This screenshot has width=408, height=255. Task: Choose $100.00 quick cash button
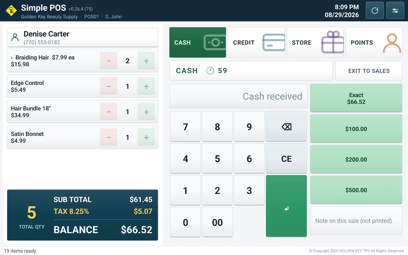coord(356,129)
